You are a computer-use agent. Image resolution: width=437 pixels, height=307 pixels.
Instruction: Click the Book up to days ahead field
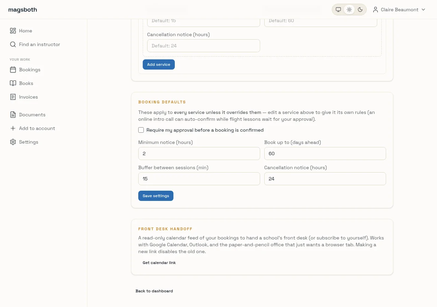click(x=325, y=153)
